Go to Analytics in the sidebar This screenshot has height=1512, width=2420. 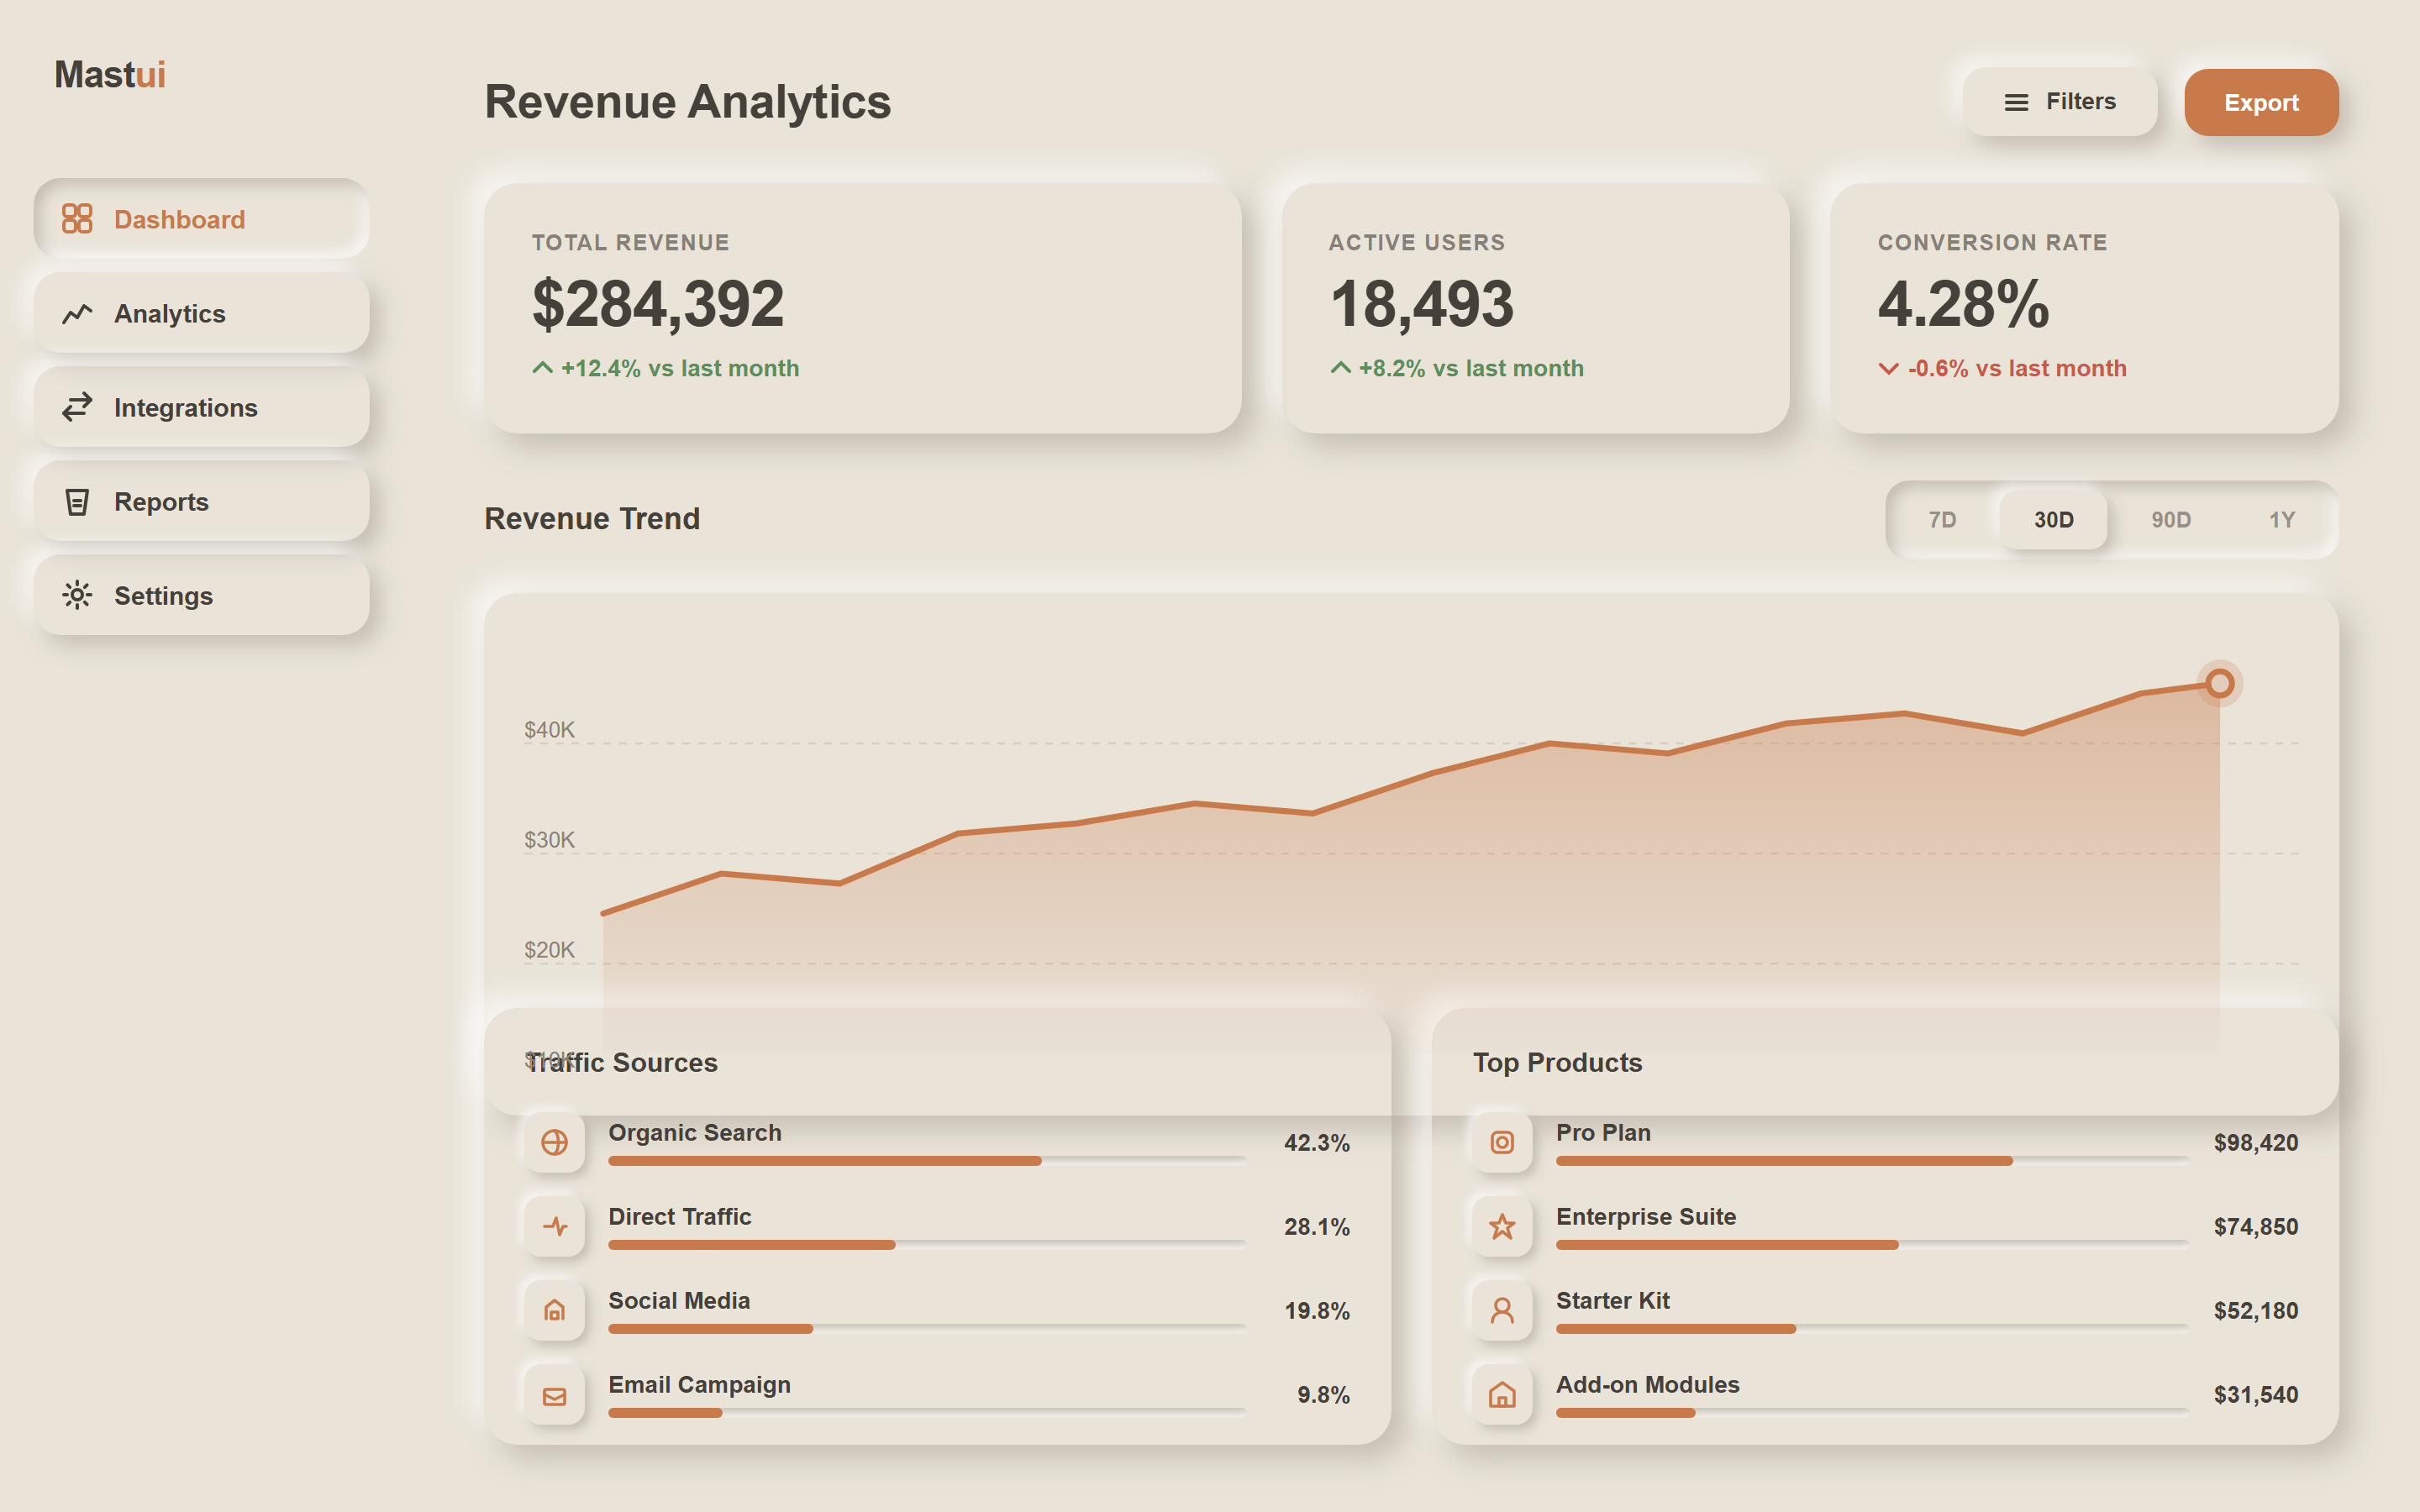[x=201, y=313]
